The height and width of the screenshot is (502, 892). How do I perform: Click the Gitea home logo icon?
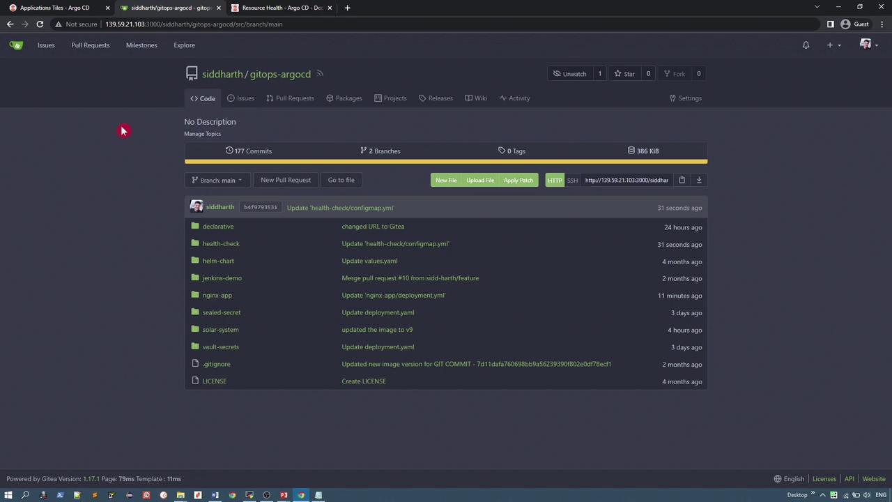[16, 45]
